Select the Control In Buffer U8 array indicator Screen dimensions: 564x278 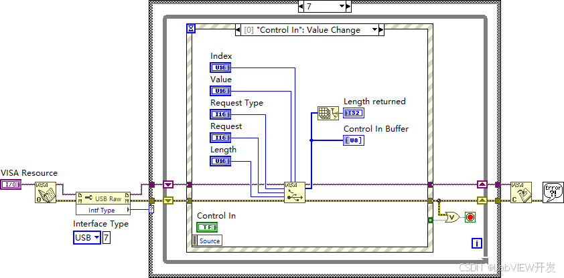[354, 140]
